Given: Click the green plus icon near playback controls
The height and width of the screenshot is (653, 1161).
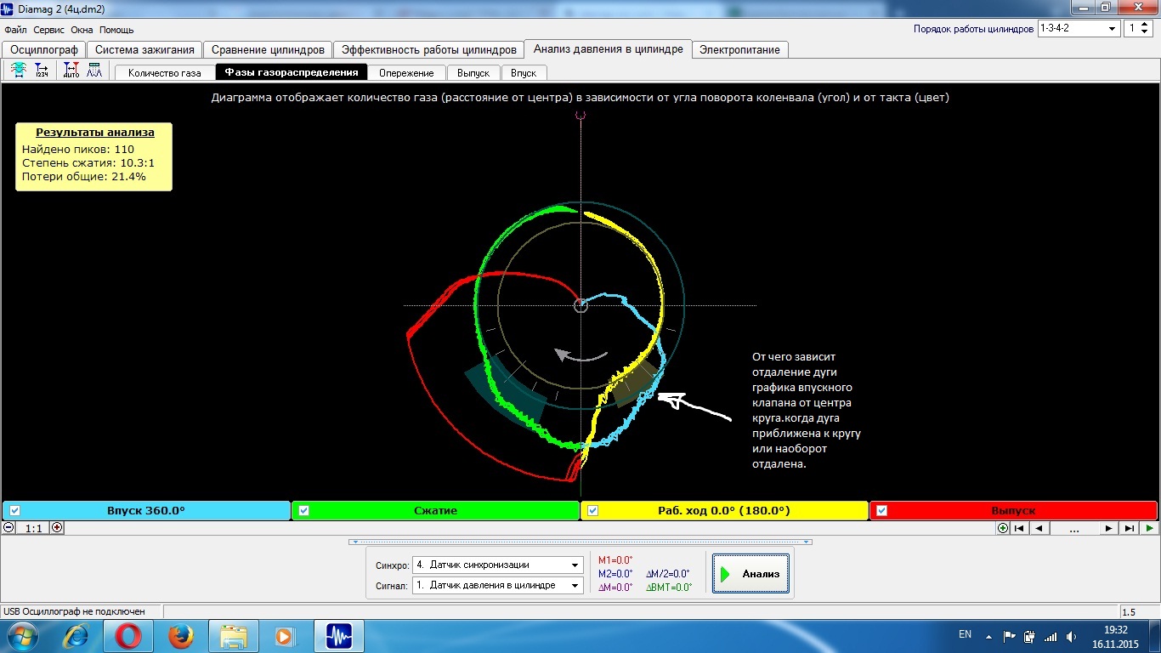Looking at the screenshot, I should pyautogui.click(x=1003, y=528).
